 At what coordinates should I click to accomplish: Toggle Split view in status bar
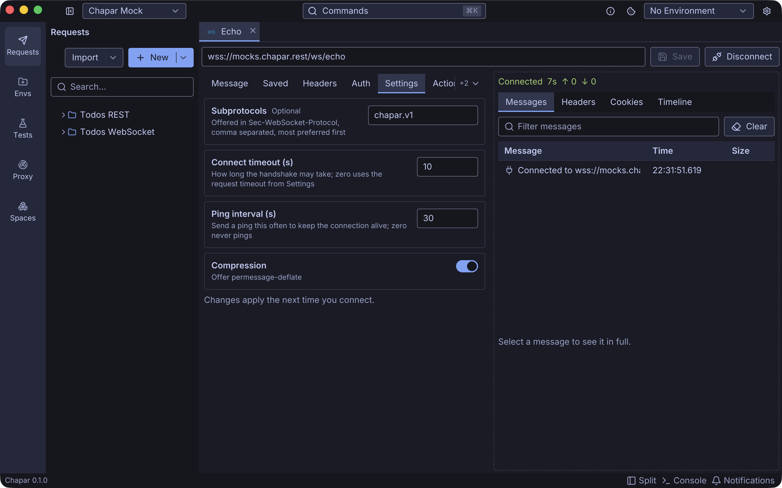point(642,481)
